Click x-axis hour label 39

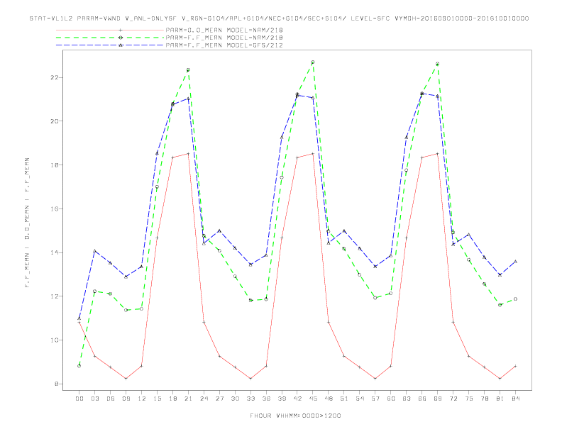(x=282, y=399)
